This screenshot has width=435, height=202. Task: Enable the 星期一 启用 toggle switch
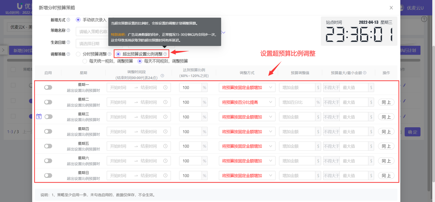click(48, 87)
